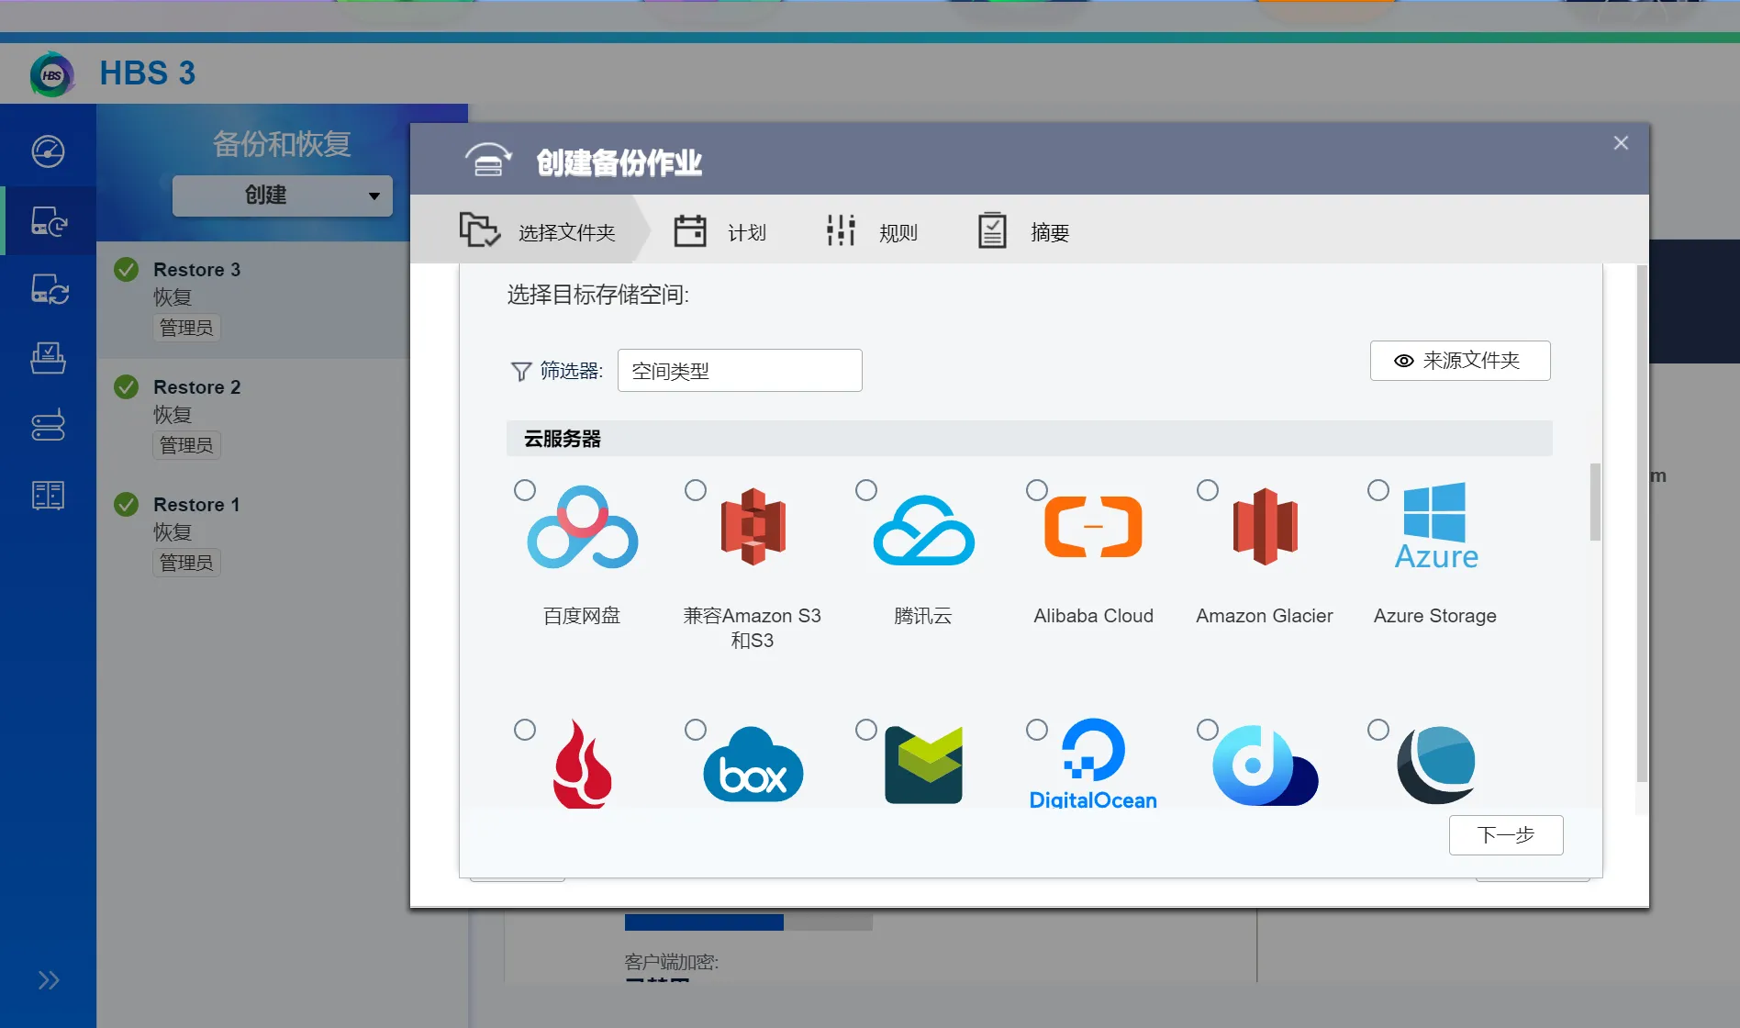Expand the 空间类型 filter dropdown
The height and width of the screenshot is (1028, 1740).
coord(740,371)
